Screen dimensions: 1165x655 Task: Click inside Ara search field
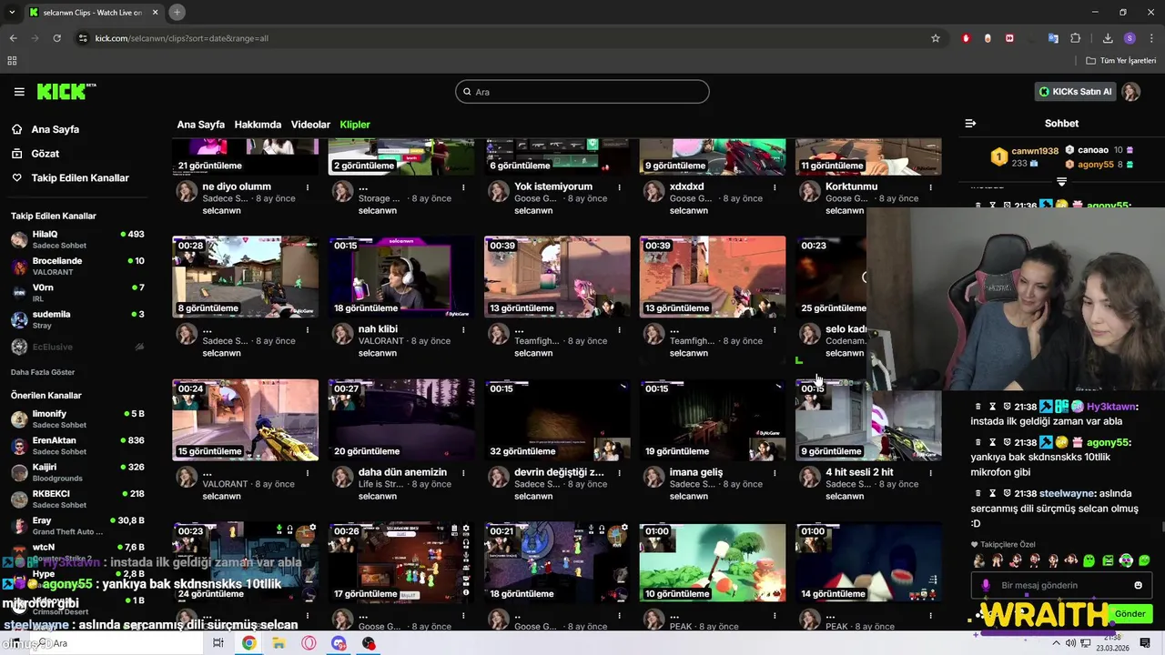click(582, 92)
